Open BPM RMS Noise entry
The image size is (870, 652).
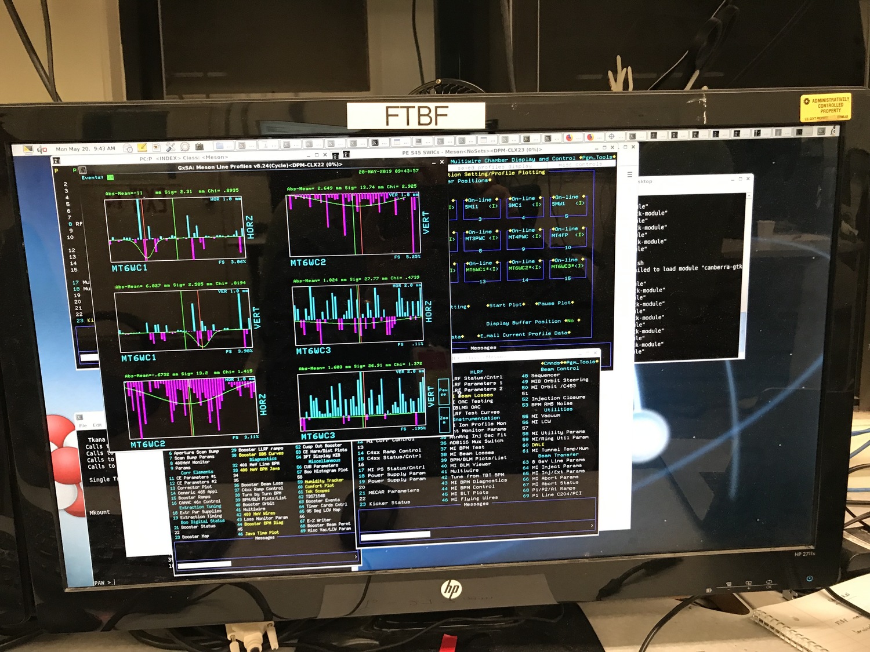pos(552,404)
